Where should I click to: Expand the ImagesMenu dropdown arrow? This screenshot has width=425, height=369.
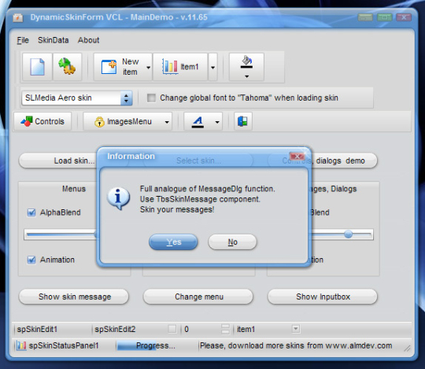(x=167, y=122)
